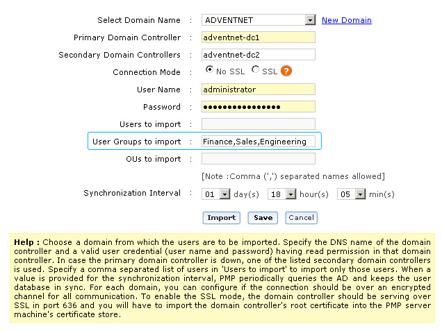442x331 pixels.
Task: Click the 'Help :' heading text
Action: click(x=27, y=242)
